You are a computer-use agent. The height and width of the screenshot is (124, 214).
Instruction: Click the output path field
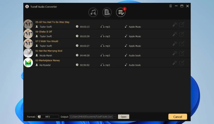coord(91,117)
